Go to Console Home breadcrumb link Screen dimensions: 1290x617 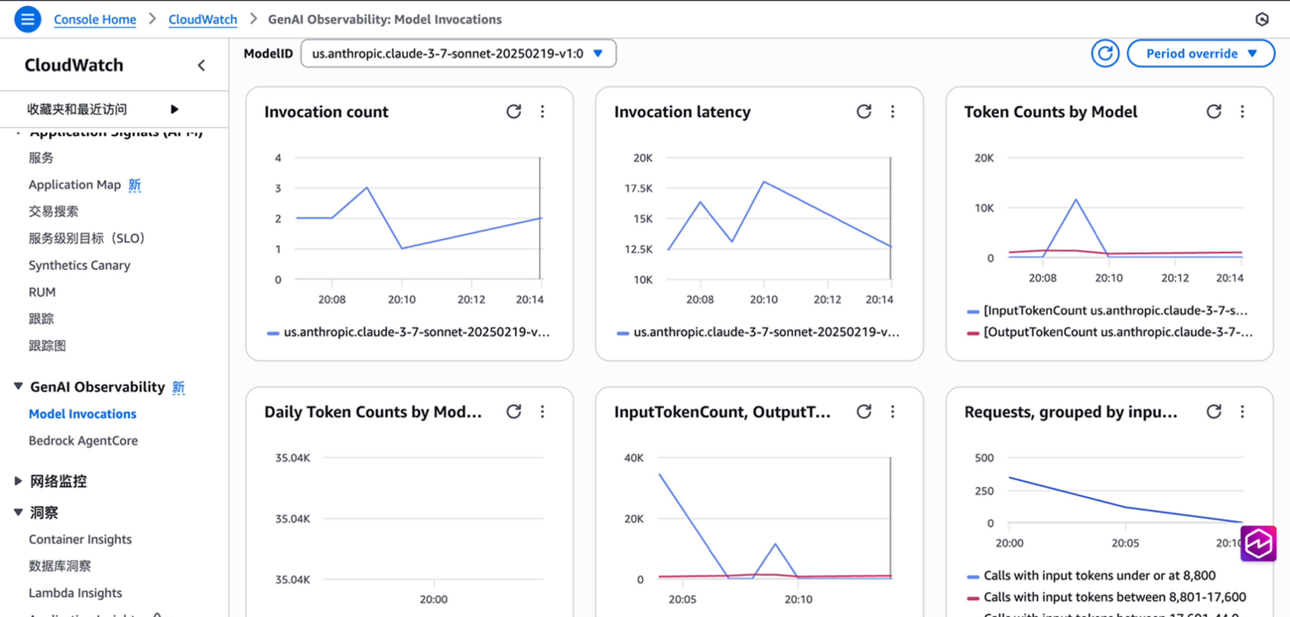click(x=95, y=19)
